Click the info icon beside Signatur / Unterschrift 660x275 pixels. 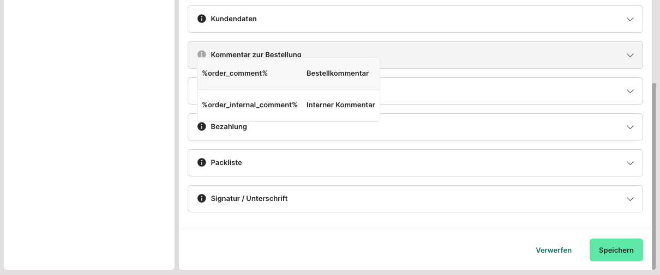(x=202, y=199)
